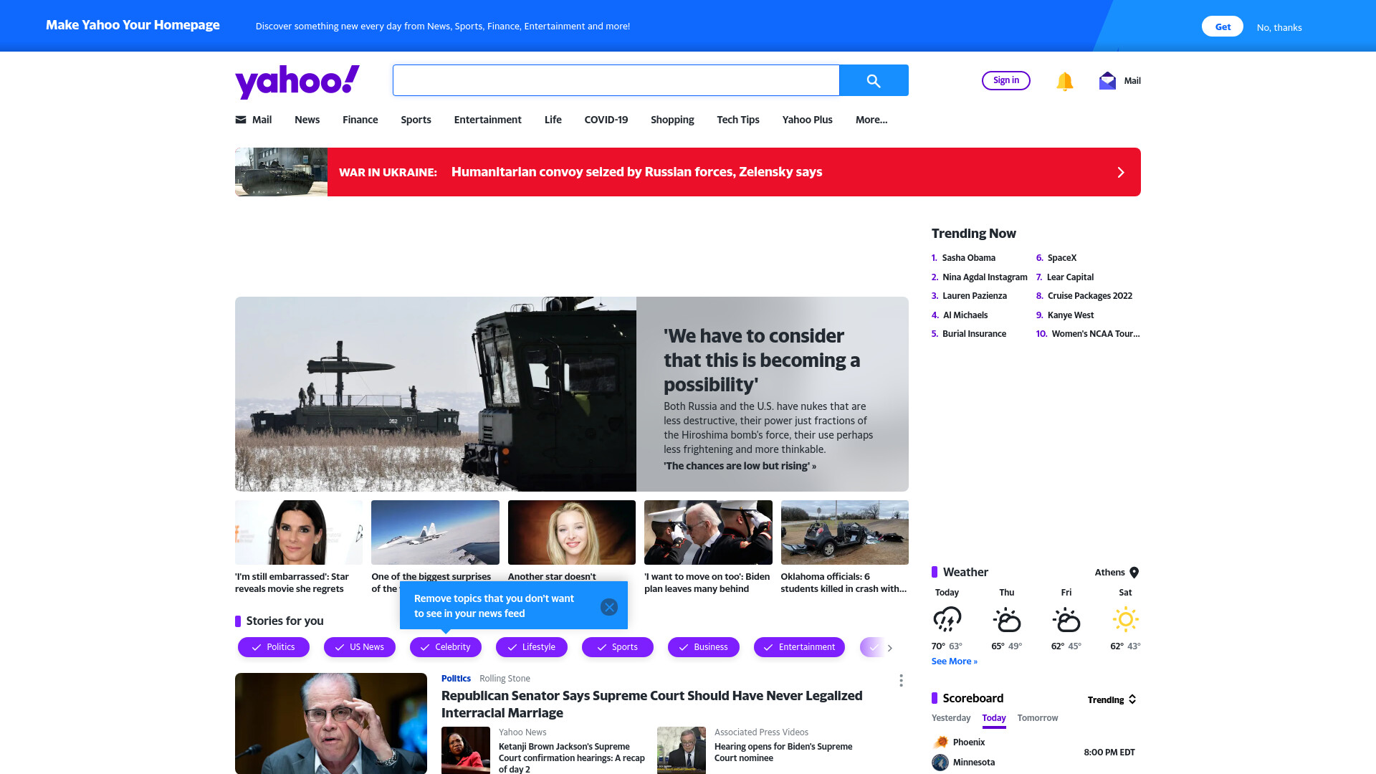Viewport: 1376px width, 774px height.
Task: Click Friday's partly cloudy weather icon
Action: [1066, 619]
